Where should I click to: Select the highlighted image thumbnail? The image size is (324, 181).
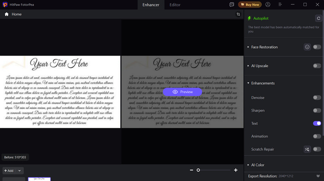coord(39,179)
